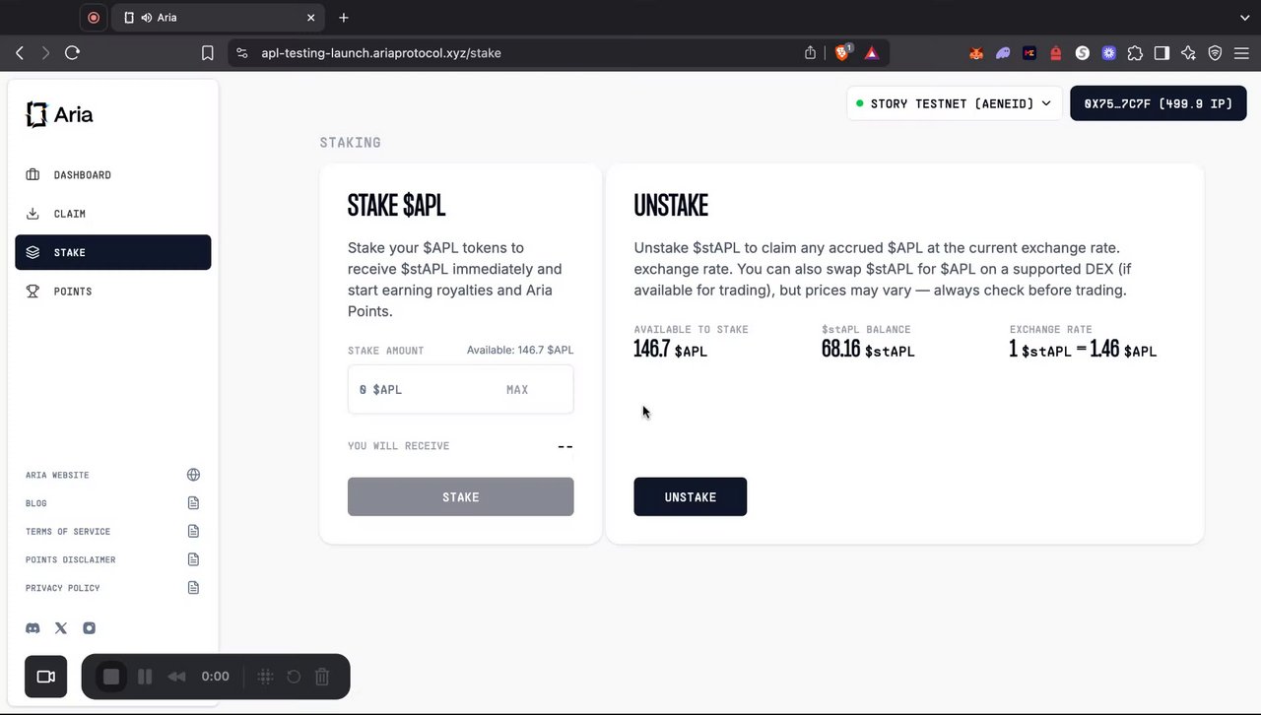1261x715 pixels.
Task: Click the dotted effects icon in recorder bar
Action: (265, 677)
